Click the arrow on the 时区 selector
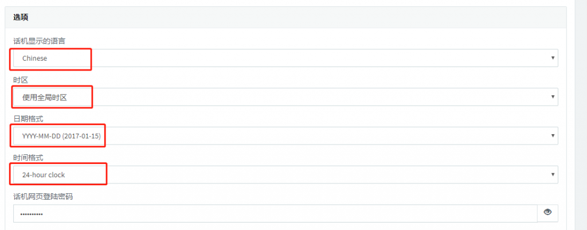This screenshot has width=587, height=230. coord(553,96)
